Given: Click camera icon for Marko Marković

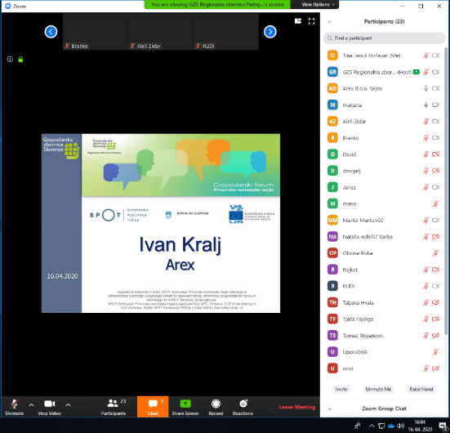Looking at the screenshot, I should click(x=435, y=221).
